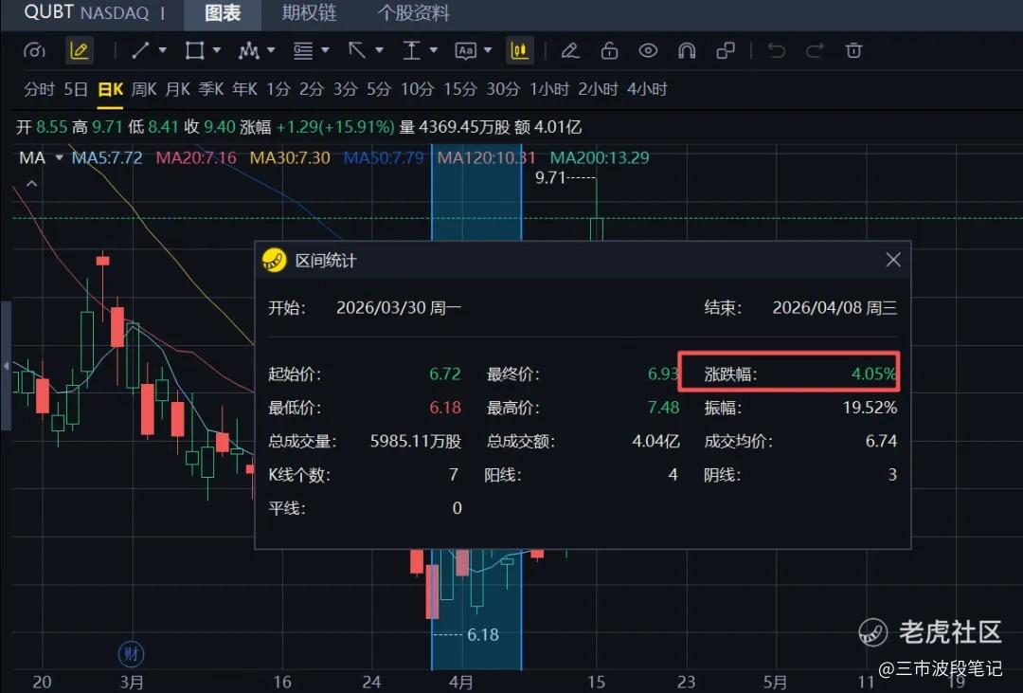Image resolution: width=1023 pixels, height=693 pixels.
Task: Select the 30分 timeframe
Action: (503, 89)
